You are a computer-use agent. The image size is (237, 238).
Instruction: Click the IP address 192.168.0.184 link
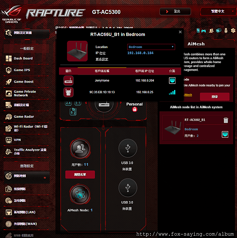[x=140, y=53]
